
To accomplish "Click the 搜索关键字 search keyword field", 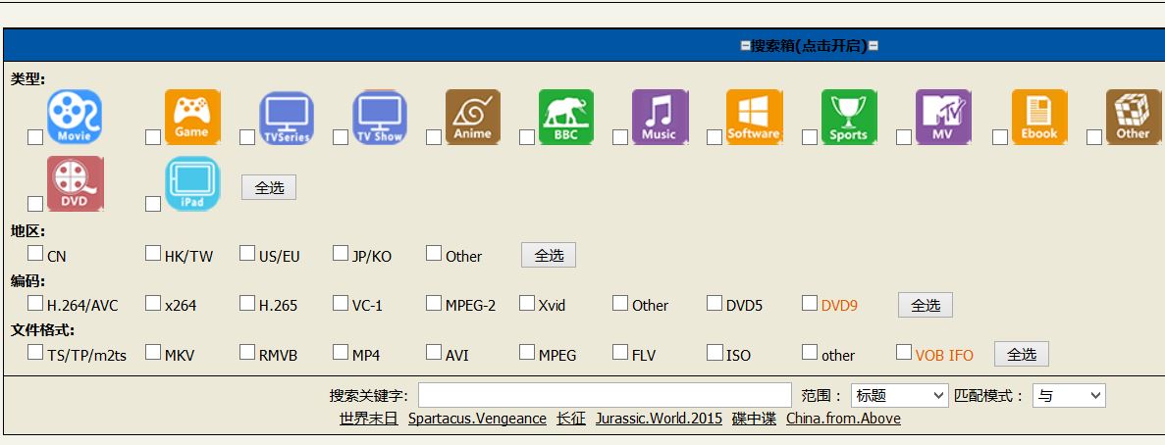I will tap(605, 395).
